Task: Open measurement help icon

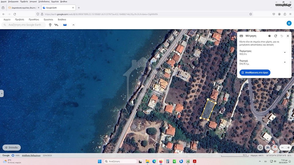Action: [269, 36]
